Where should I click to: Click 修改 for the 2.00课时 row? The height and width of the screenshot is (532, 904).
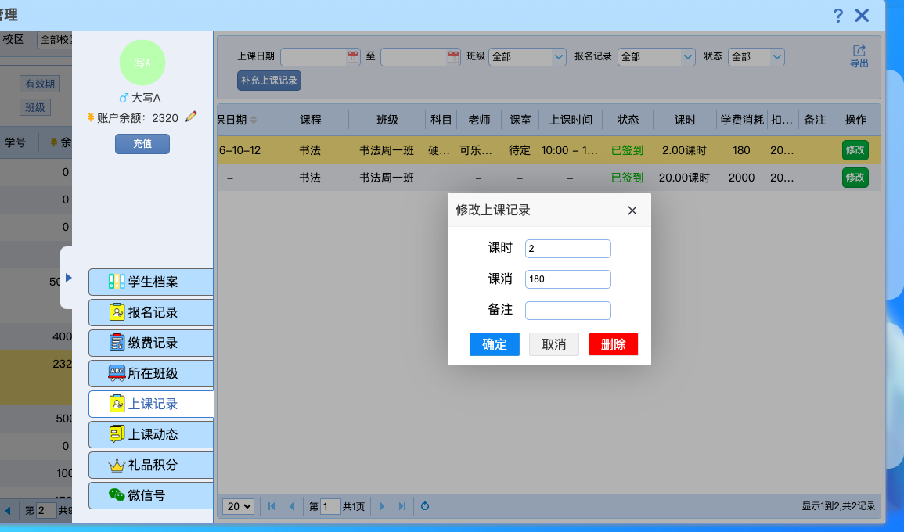pos(855,150)
